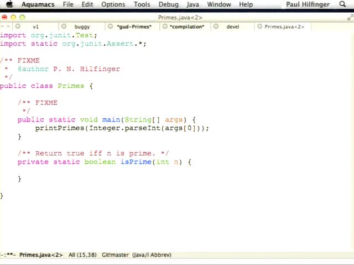Open the Spotlight search icon
The height and width of the screenshot is (265, 354).
(x=342, y=4)
